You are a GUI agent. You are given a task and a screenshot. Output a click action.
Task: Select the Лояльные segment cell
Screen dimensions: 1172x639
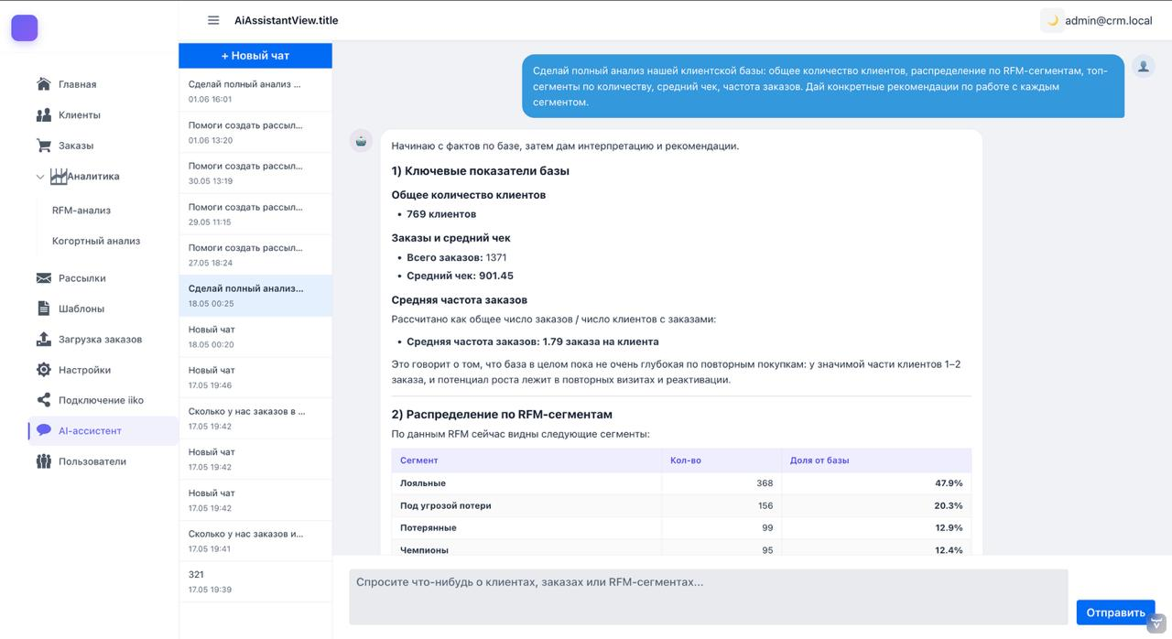pos(526,483)
